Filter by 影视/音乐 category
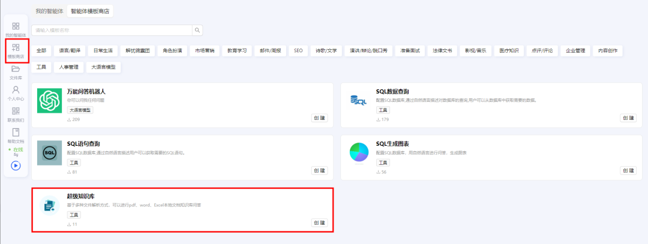 (x=475, y=51)
